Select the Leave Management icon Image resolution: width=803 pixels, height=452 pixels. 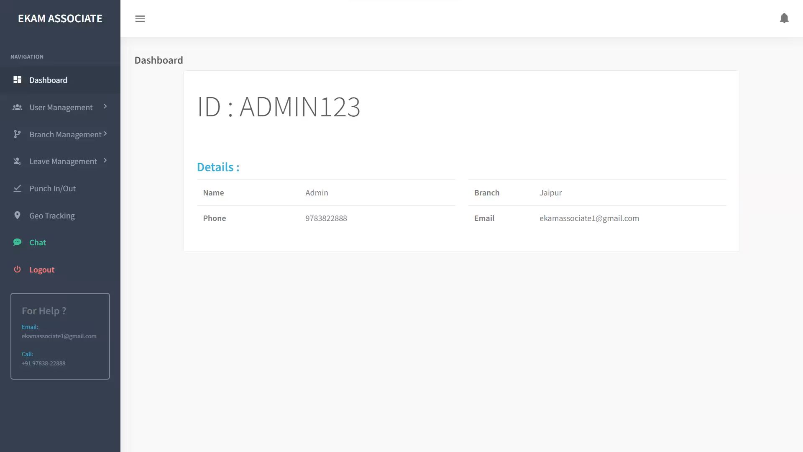pos(17,161)
